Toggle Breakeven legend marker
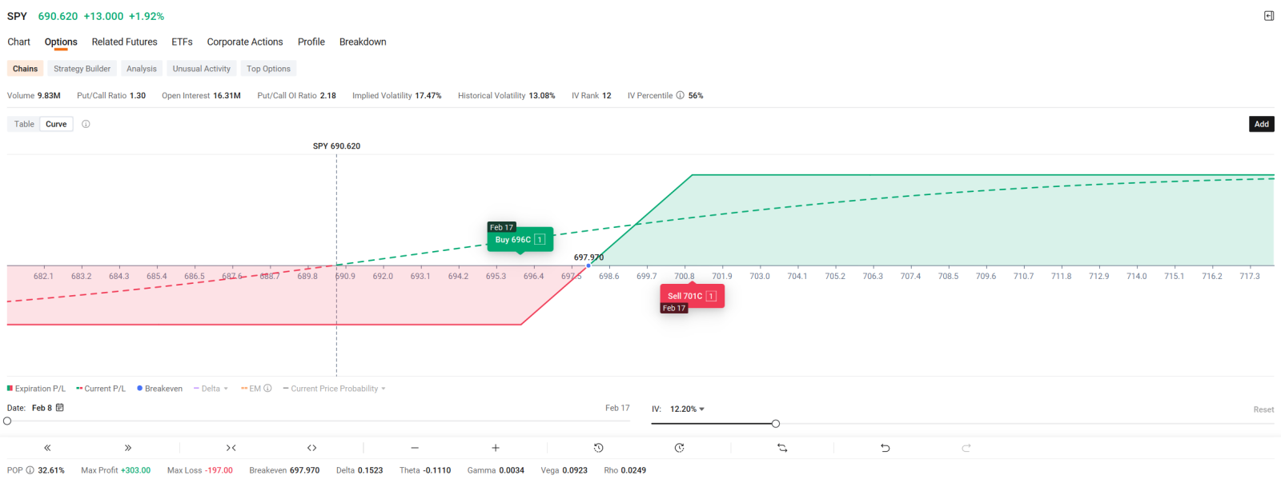1281x479 pixels. tap(159, 389)
